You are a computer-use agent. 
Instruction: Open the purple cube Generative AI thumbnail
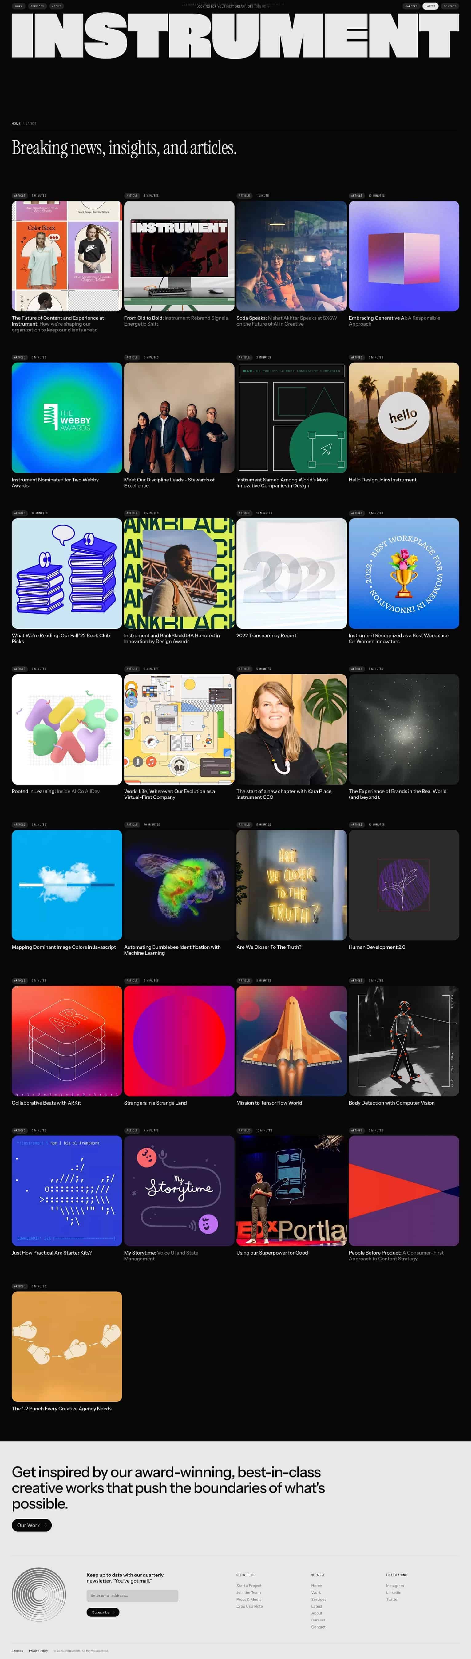point(404,256)
